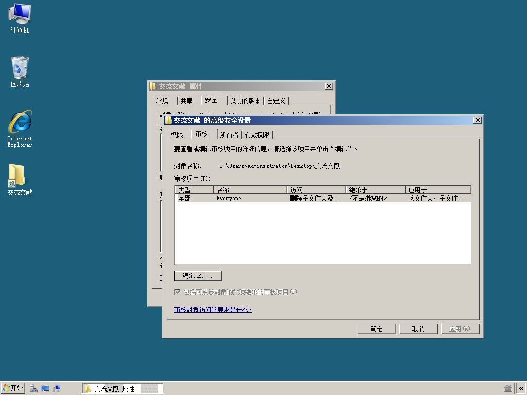The height and width of the screenshot is (395, 527).
Task: Click the 全部 type cell
Action: (x=185, y=198)
